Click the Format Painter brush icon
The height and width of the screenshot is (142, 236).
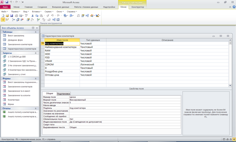point(48,15)
